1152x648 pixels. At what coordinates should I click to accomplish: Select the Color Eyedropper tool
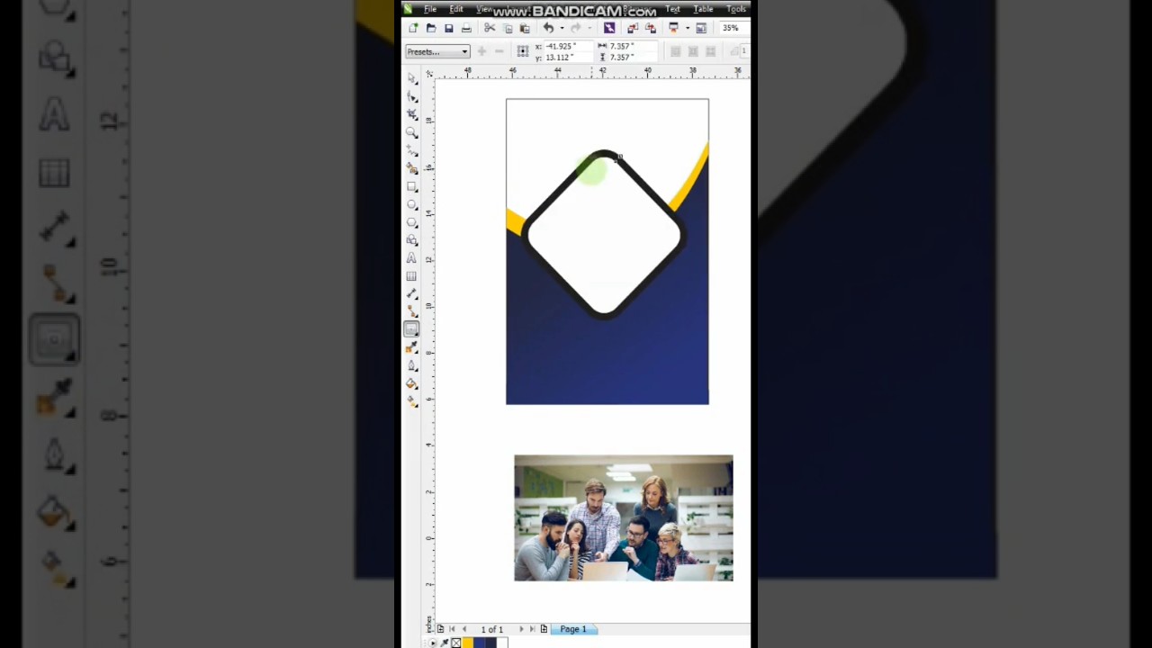click(x=412, y=348)
